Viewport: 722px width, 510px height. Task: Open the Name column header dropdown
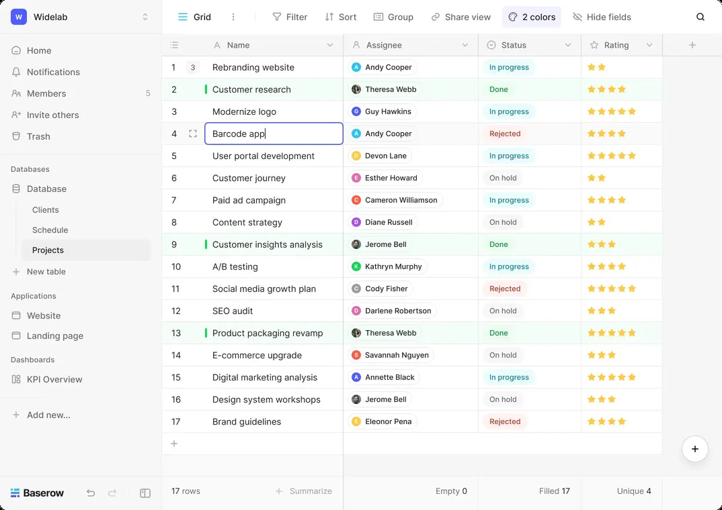point(329,45)
